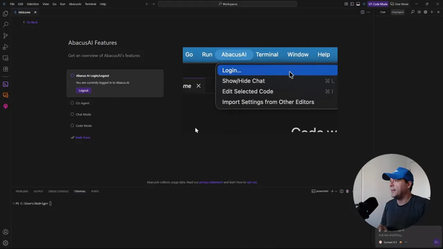Click the orange chat icon in sidebar
The image size is (443, 249).
(6, 95)
